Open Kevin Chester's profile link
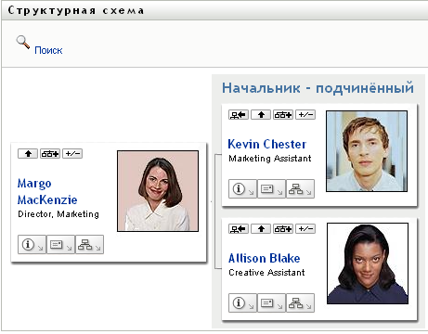Image resolution: width=428 pixels, height=334 pixels. tap(267, 144)
